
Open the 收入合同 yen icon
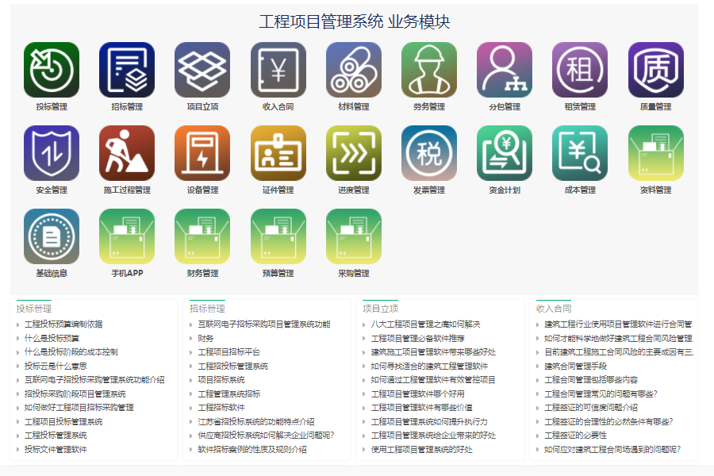(x=278, y=70)
